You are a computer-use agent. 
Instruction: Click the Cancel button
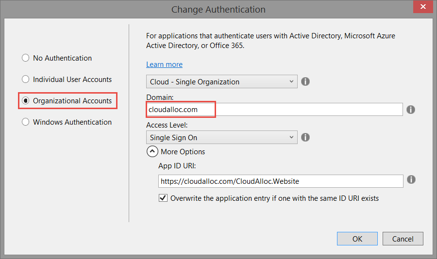pos(403,239)
